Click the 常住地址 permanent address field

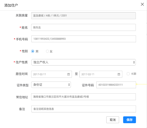83,97
